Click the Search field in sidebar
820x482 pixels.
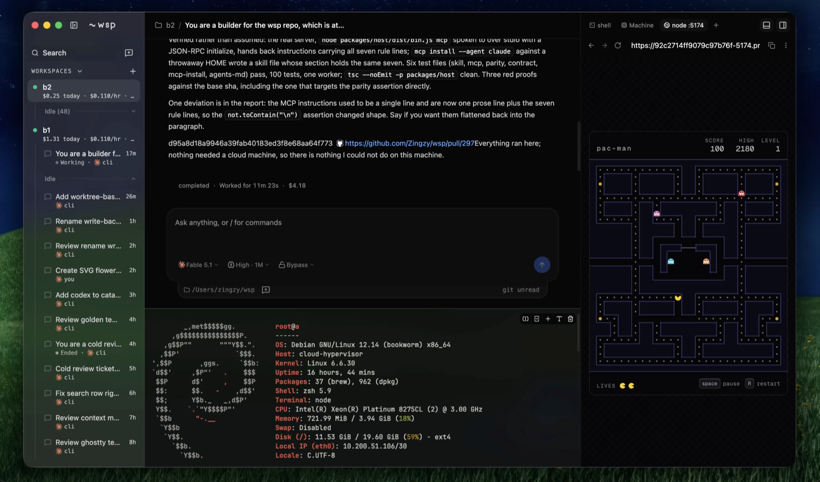[75, 53]
